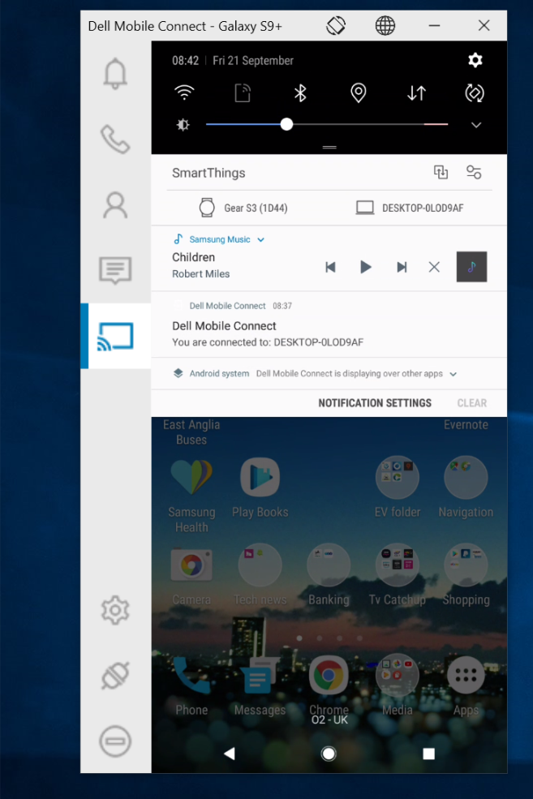Click SmartThings multi-window device icon
The image size is (533, 799).
[x=441, y=172]
